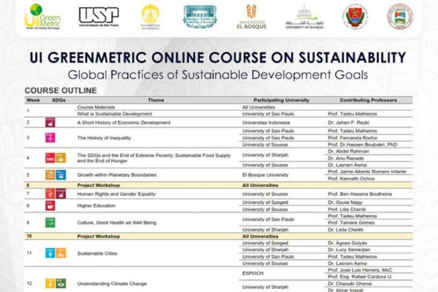The width and height of the screenshot is (438, 292).
Task: Click the green SDG icon in week 9
Action: click(50, 222)
